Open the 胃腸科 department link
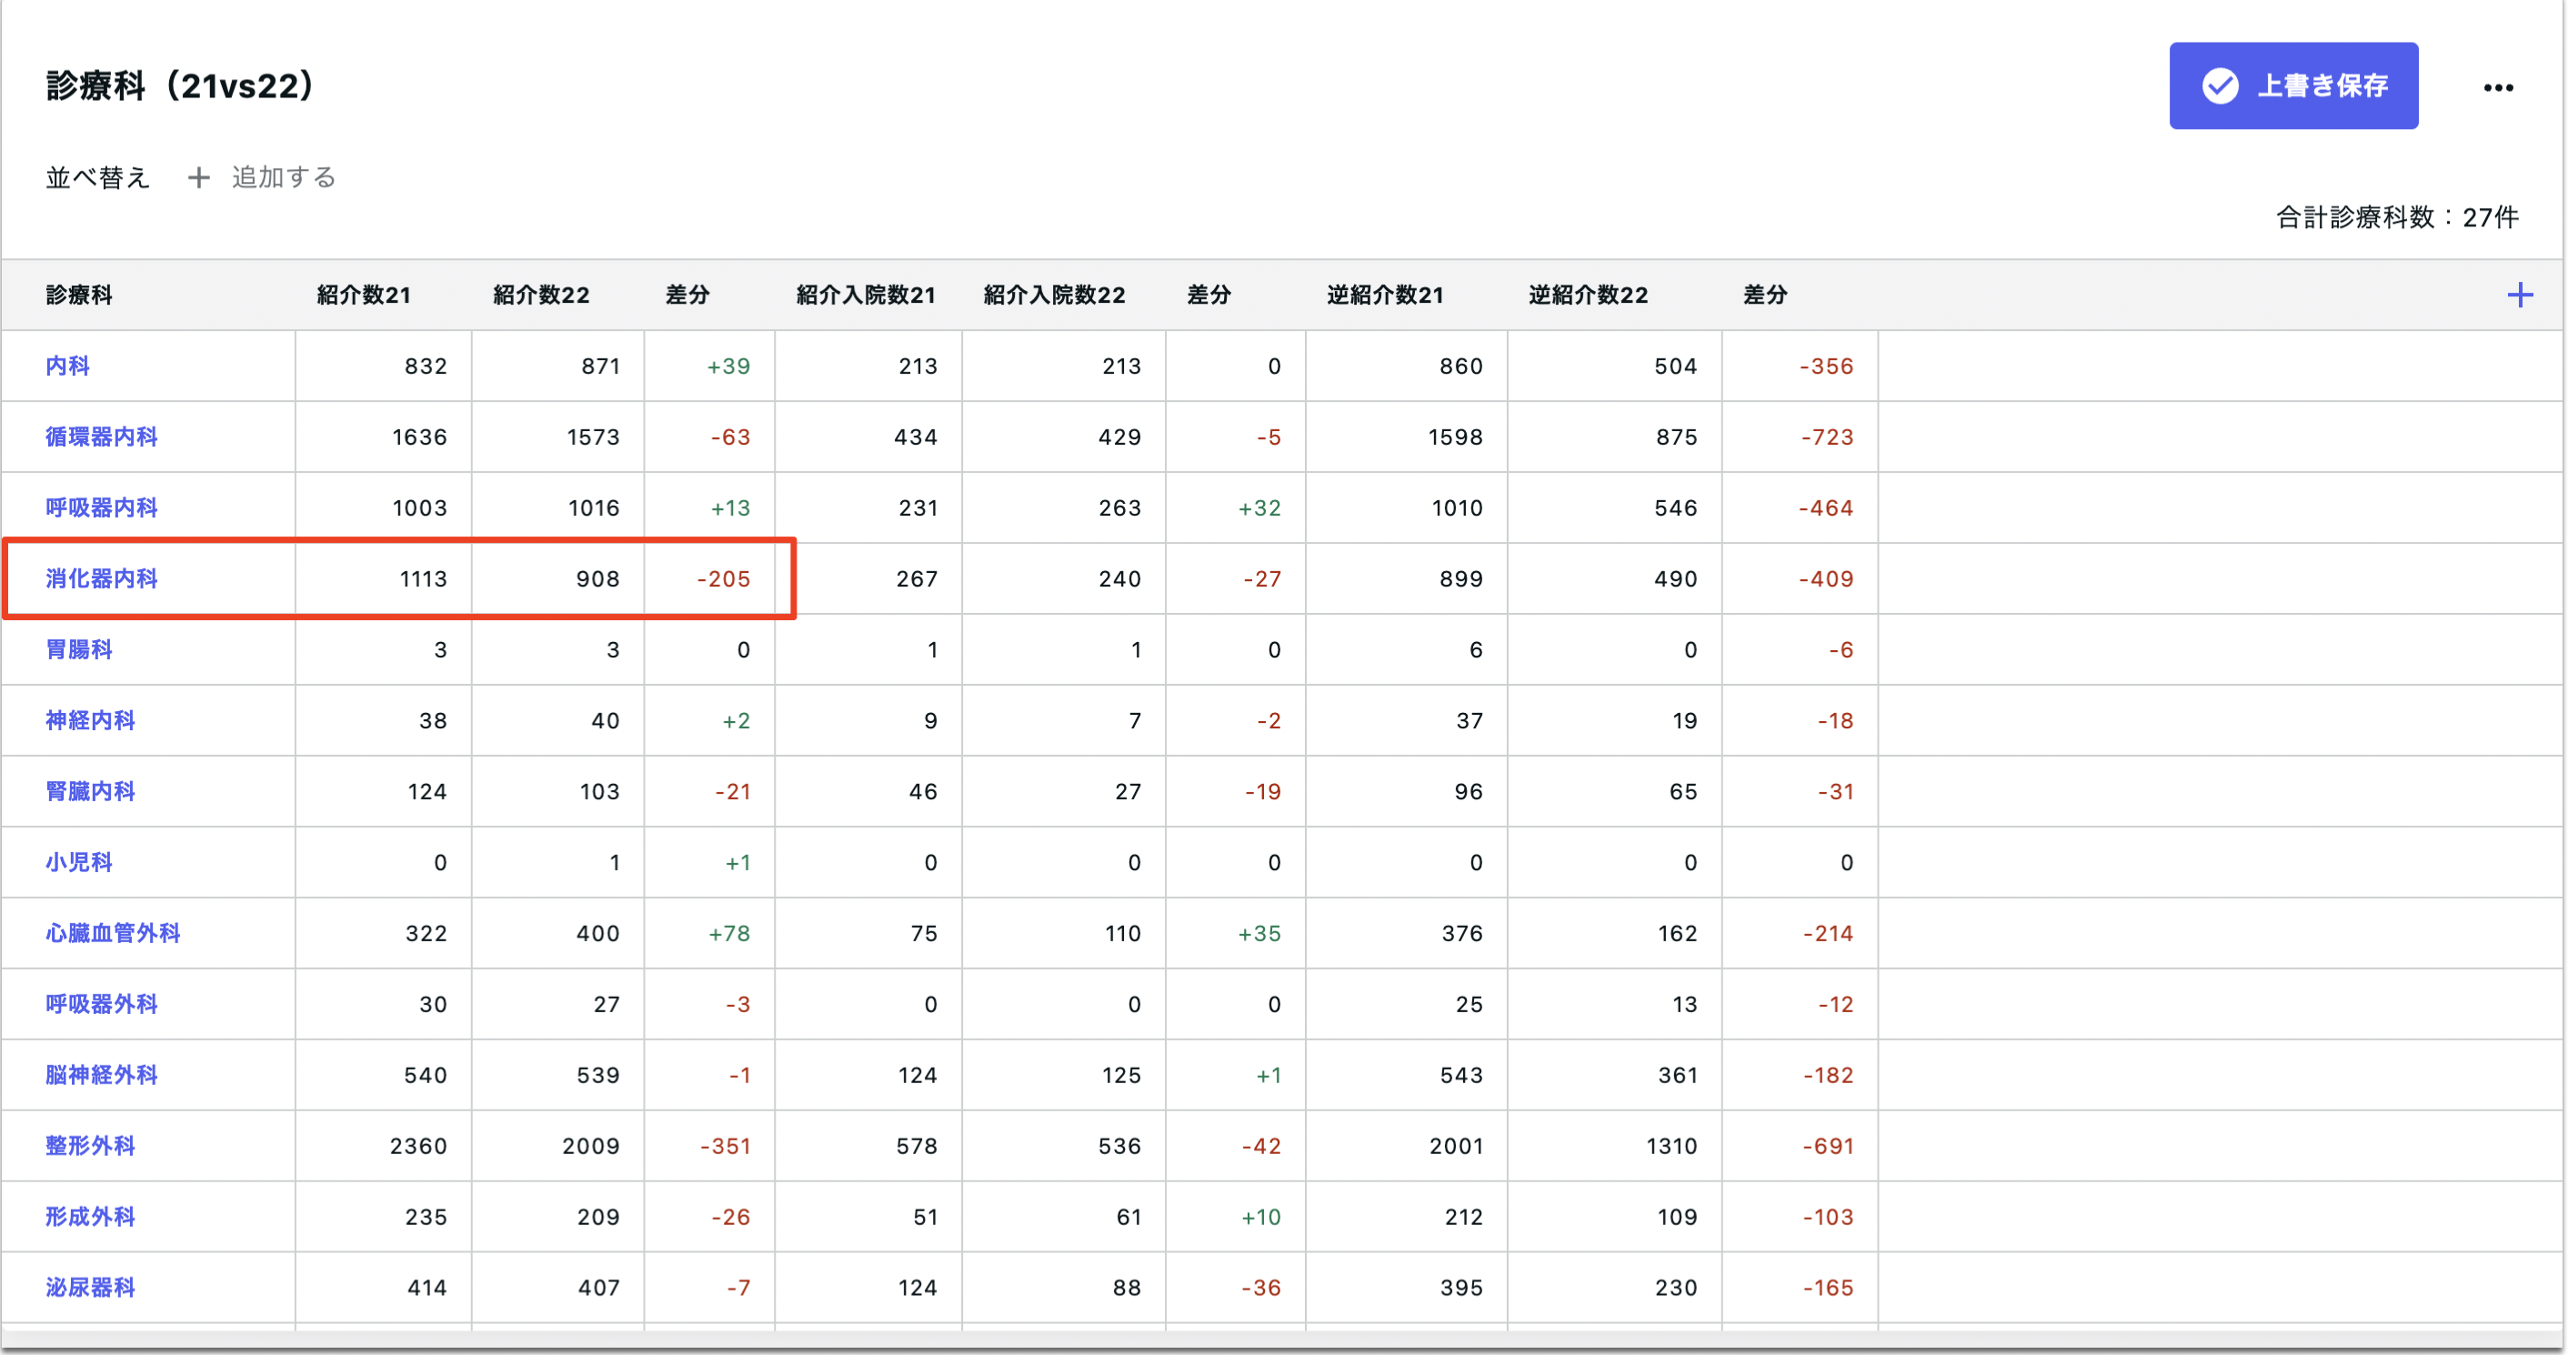This screenshot has height=1355, width=2568. [79, 649]
